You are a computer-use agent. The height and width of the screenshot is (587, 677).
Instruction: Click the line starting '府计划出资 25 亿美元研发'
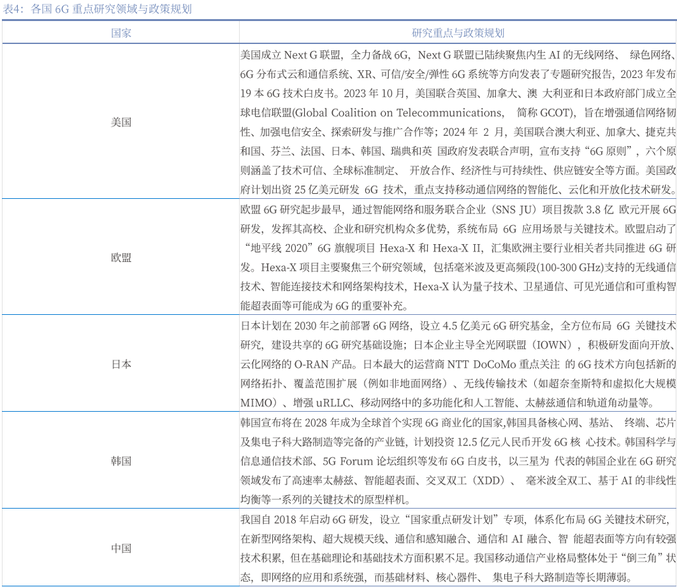[458, 189]
